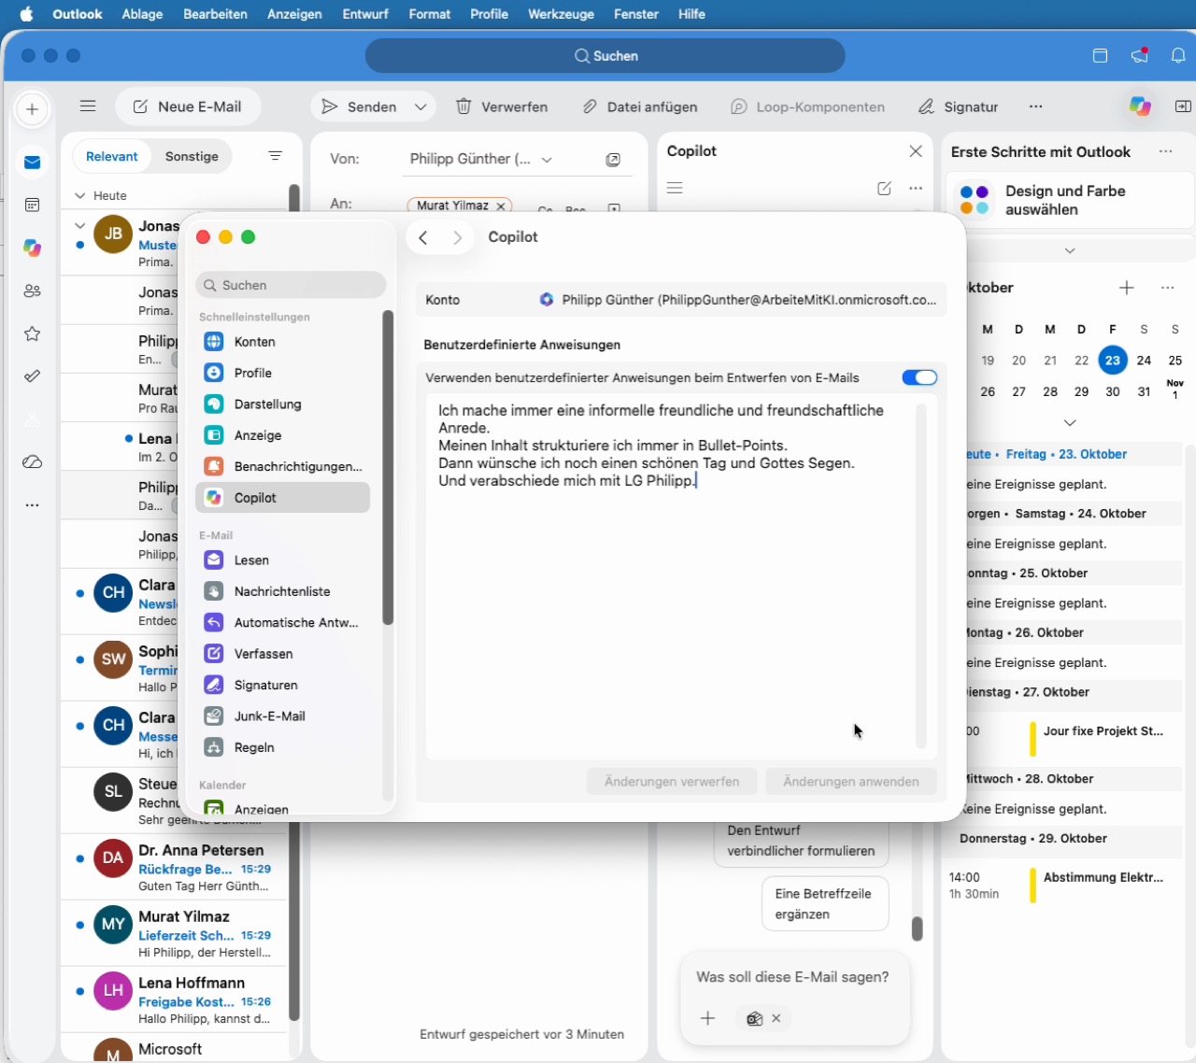This screenshot has width=1196, height=1063.
Task: Select Profile settings category
Action: (282, 373)
